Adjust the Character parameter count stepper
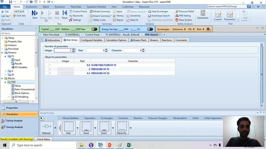The height and width of the screenshot is (149, 266). click(143, 50)
